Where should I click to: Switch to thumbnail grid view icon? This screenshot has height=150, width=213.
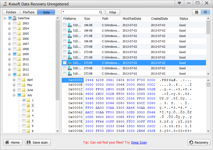click(197, 12)
